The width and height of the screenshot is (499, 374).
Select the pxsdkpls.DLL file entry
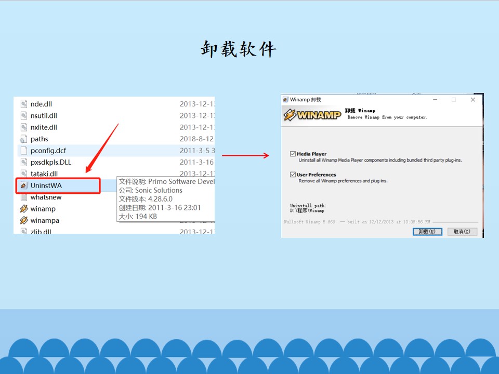pyautogui.click(x=50, y=162)
